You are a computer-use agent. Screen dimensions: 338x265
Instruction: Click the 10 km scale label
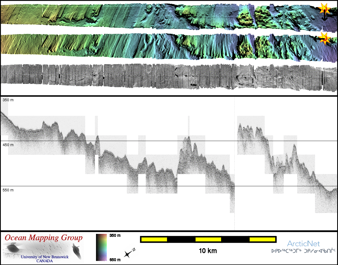[x=208, y=251]
